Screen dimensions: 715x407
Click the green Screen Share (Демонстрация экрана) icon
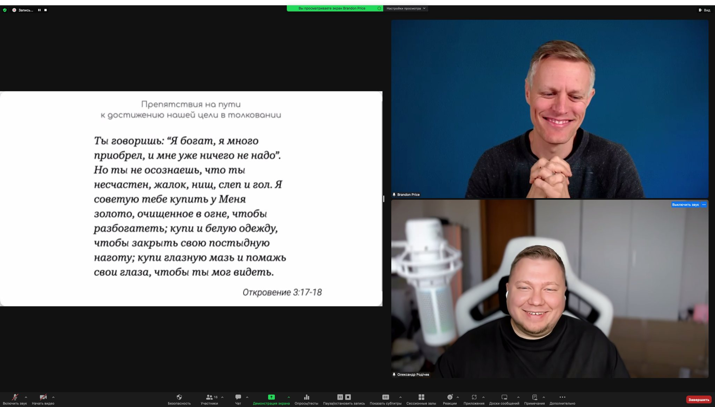click(x=271, y=397)
